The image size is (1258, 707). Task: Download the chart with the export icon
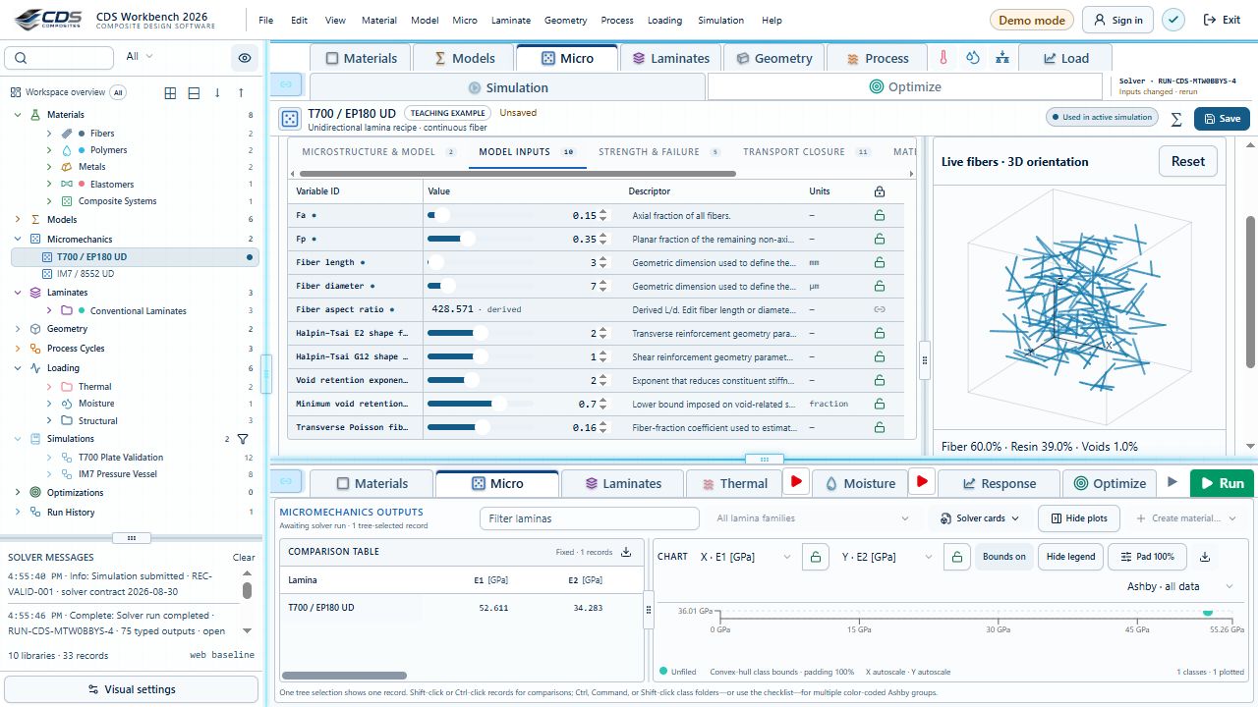[x=1205, y=557]
